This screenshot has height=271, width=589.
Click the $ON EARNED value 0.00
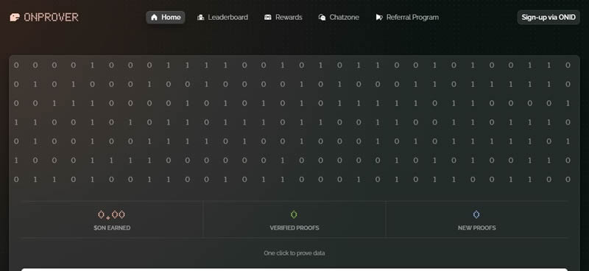(112, 215)
